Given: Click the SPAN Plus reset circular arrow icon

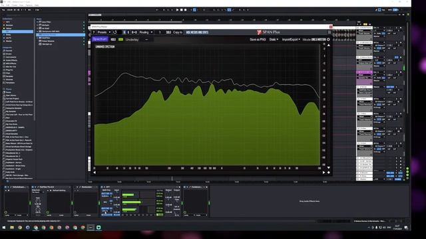Looking at the screenshot, I should pos(115,33).
